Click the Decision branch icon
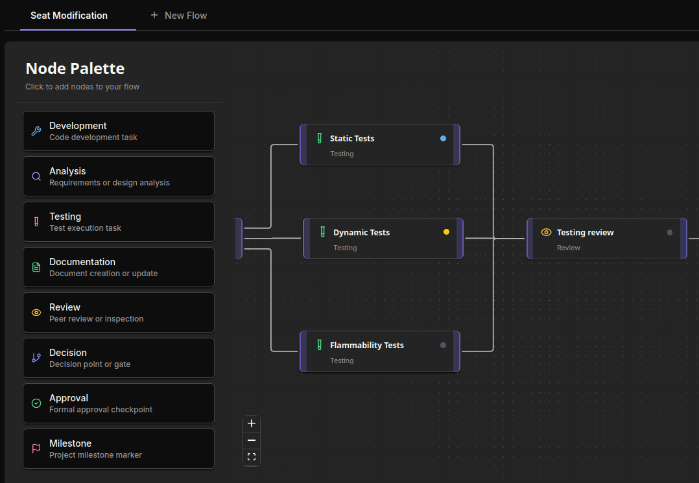The height and width of the screenshot is (483, 699). click(x=36, y=357)
